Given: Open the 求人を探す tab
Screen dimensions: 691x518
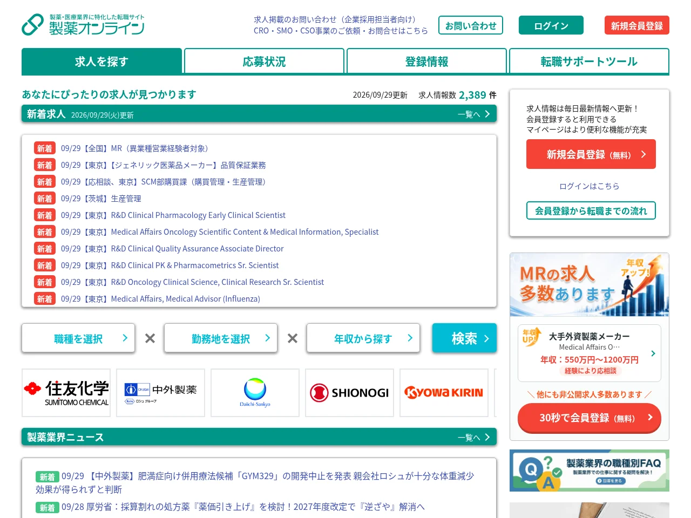Looking at the screenshot, I should point(101,62).
